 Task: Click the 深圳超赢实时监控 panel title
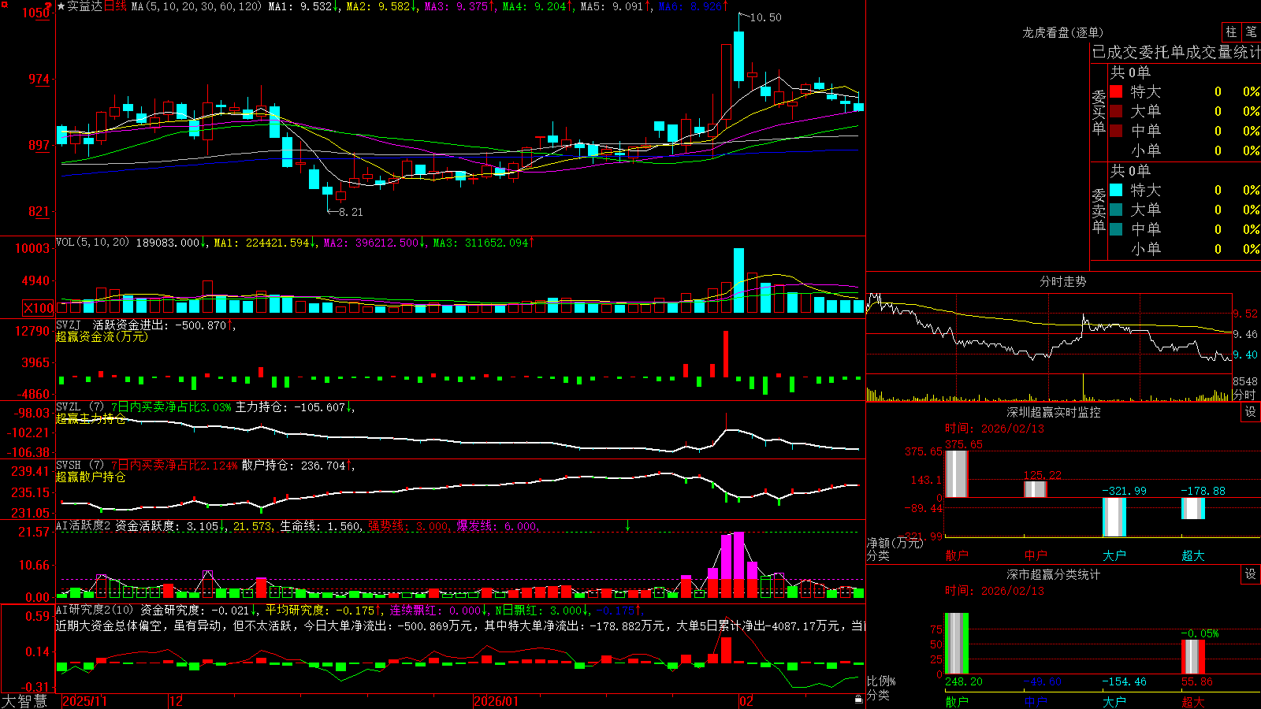coord(1054,412)
